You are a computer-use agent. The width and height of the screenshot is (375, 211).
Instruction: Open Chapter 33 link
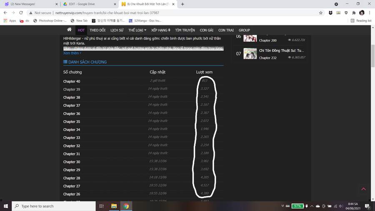click(x=72, y=138)
